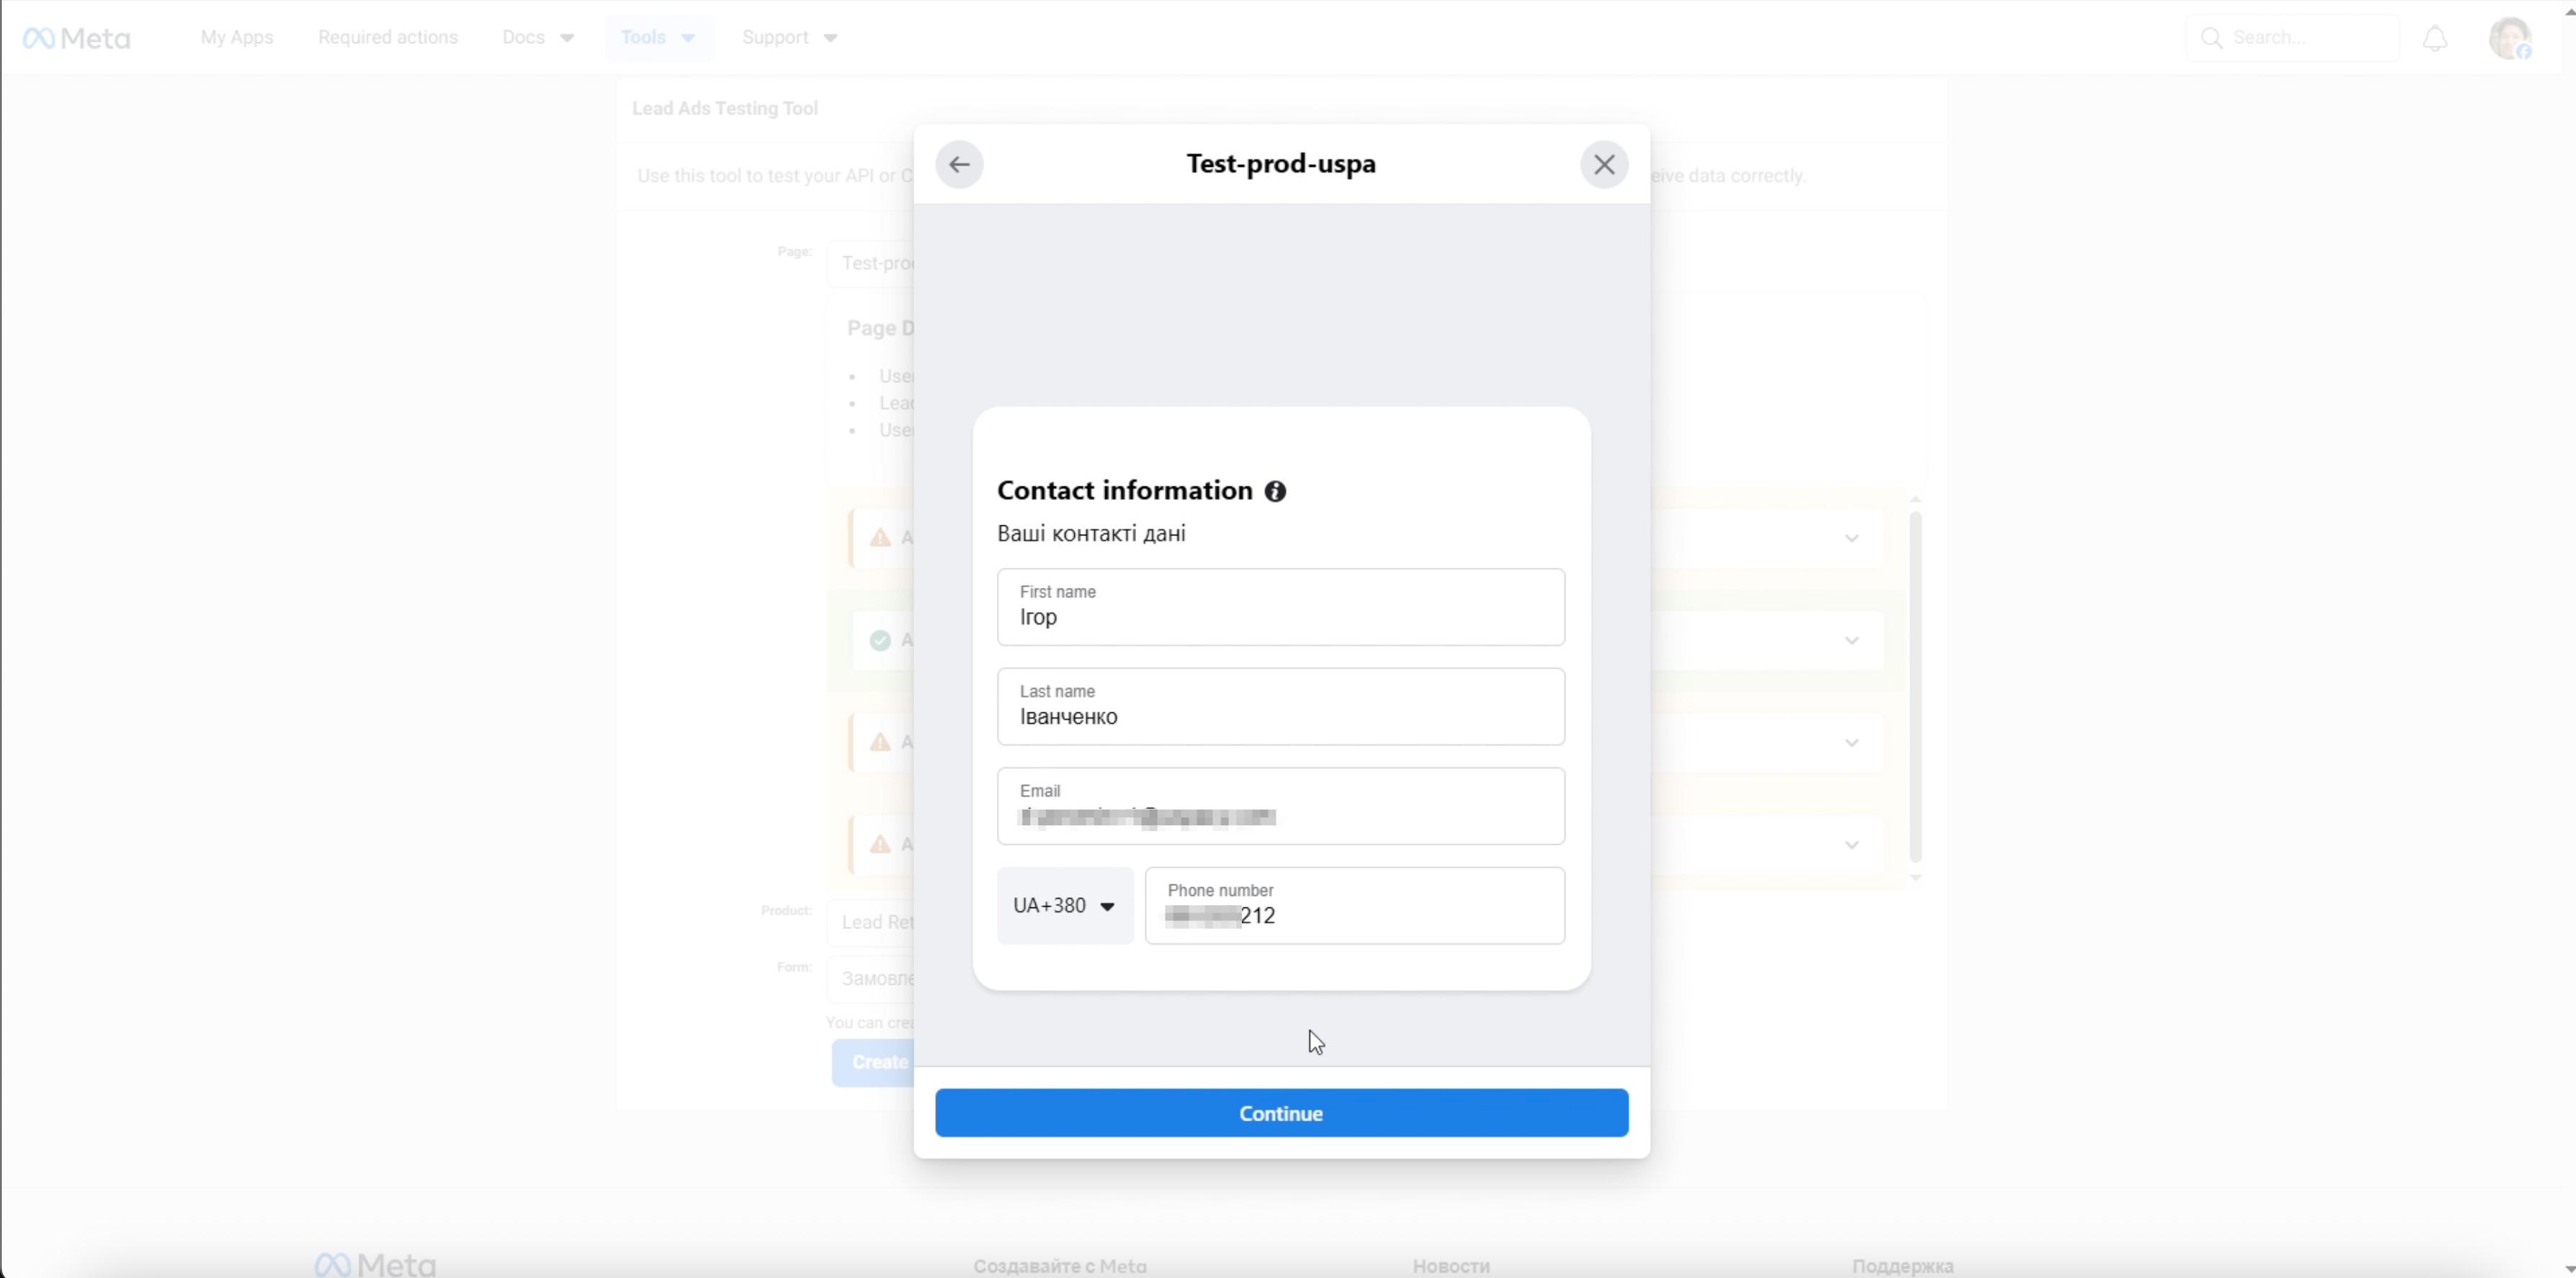Expand the green checkmark row chevron
Image resolution: width=2576 pixels, height=1278 pixels.
point(1852,640)
